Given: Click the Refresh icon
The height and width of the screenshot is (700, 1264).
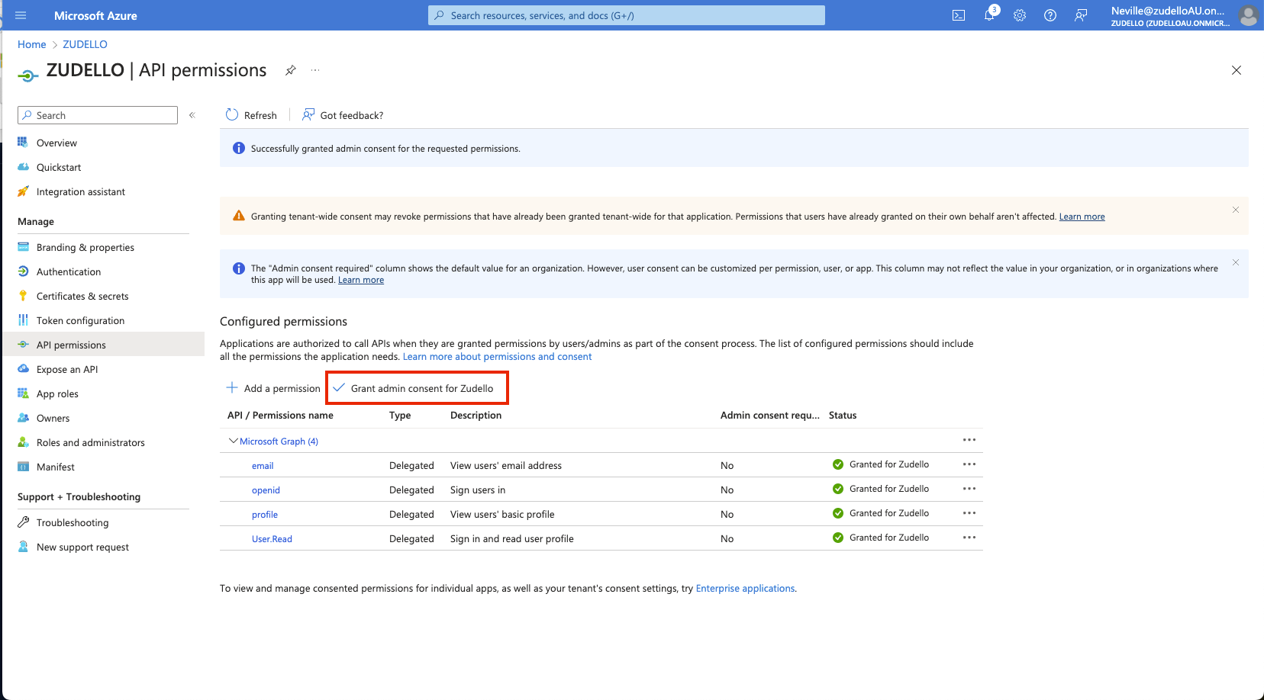Looking at the screenshot, I should (232, 115).
